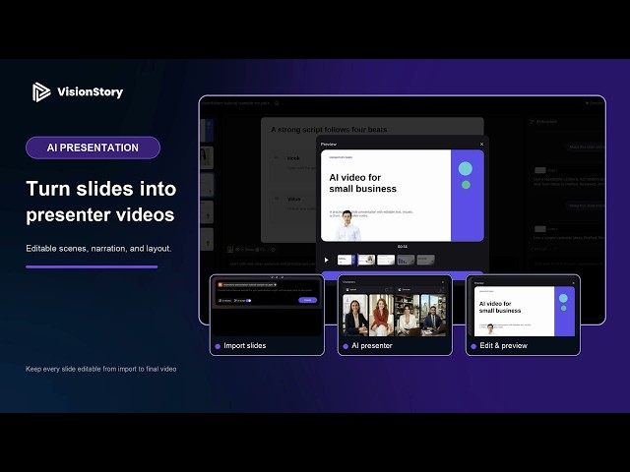Click the 'Import slides' card label
The image size is (630, 472).
click(x=245, y=345)
